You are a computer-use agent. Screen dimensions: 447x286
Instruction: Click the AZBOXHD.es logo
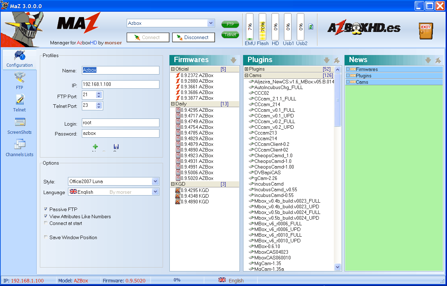tap(364, 28)
